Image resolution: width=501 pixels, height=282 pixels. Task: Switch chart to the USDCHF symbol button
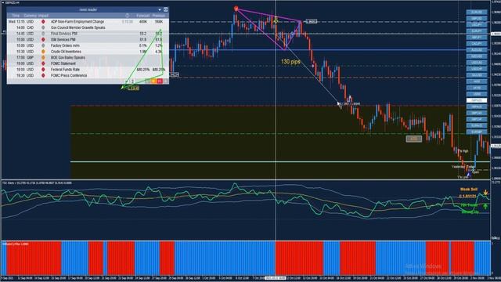(x=477, y=69)
